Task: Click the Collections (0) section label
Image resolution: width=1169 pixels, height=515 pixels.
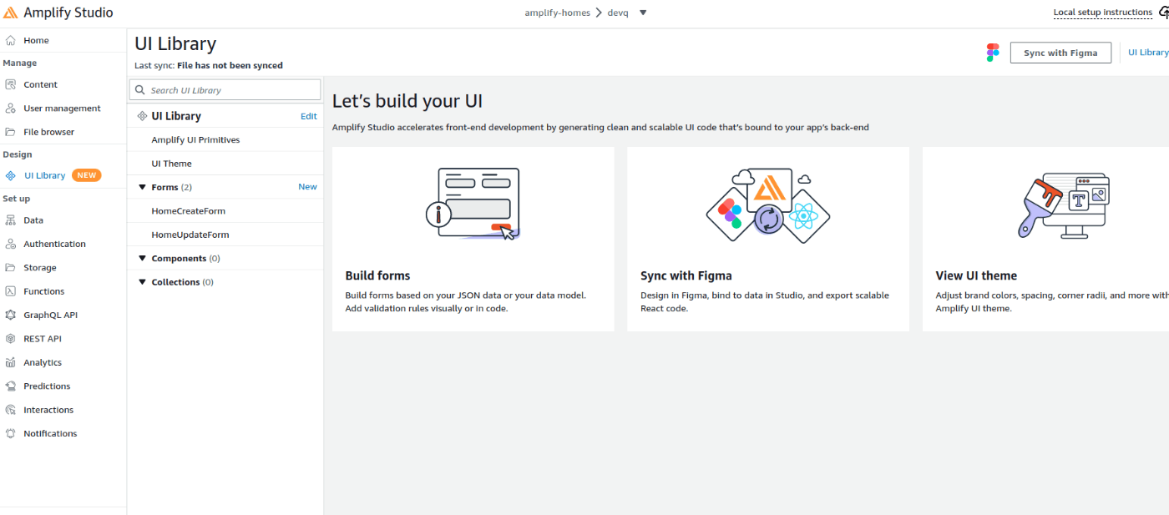Action: (182, 282)
